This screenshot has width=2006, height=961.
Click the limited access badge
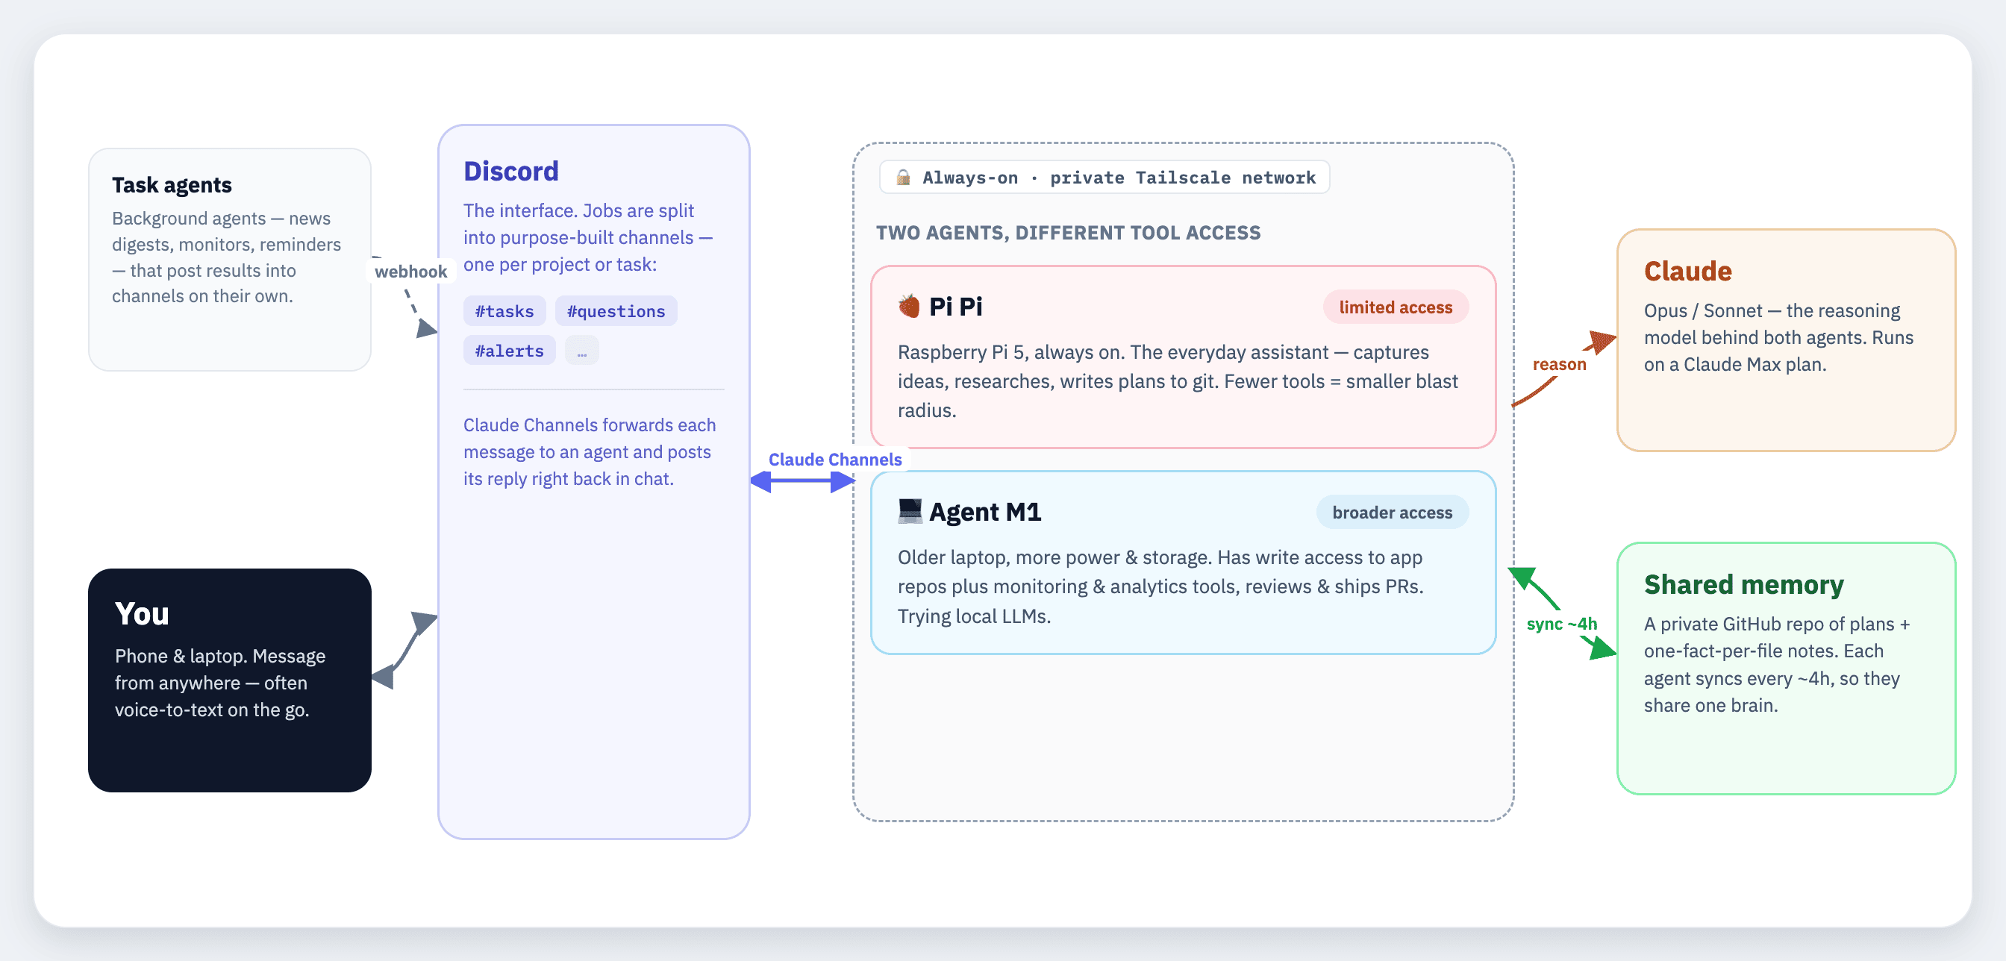[1396, 307]
